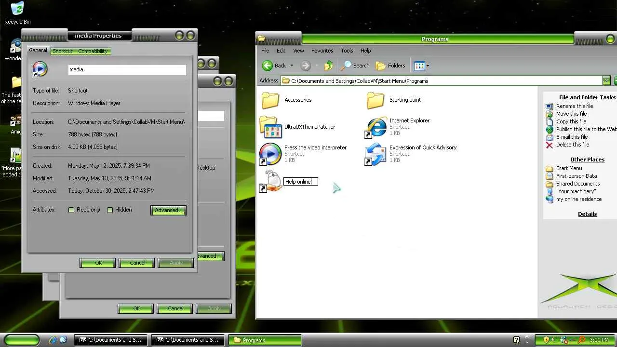Click the Up folder icon in Explorer toolbar
The height and width of the screenshot is (347, 617).
pyautogui.click(x=328, y=66)
